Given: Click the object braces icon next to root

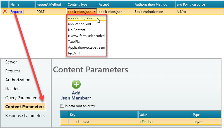Looking at the screenshot, I should 78,122.
